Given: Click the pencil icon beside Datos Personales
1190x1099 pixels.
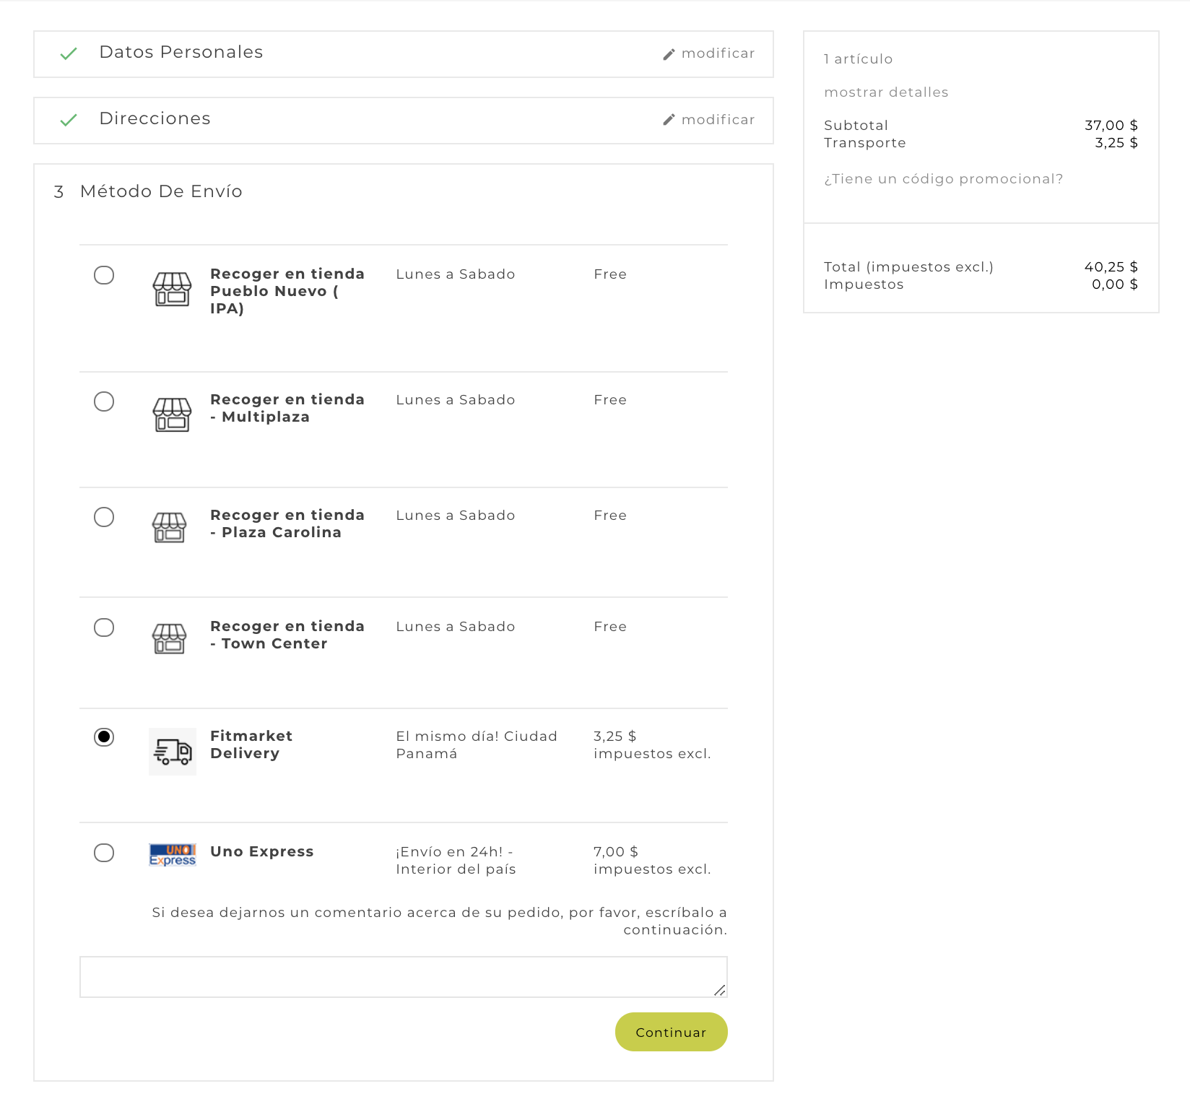Looking at the screenshot, I should 669,54.
